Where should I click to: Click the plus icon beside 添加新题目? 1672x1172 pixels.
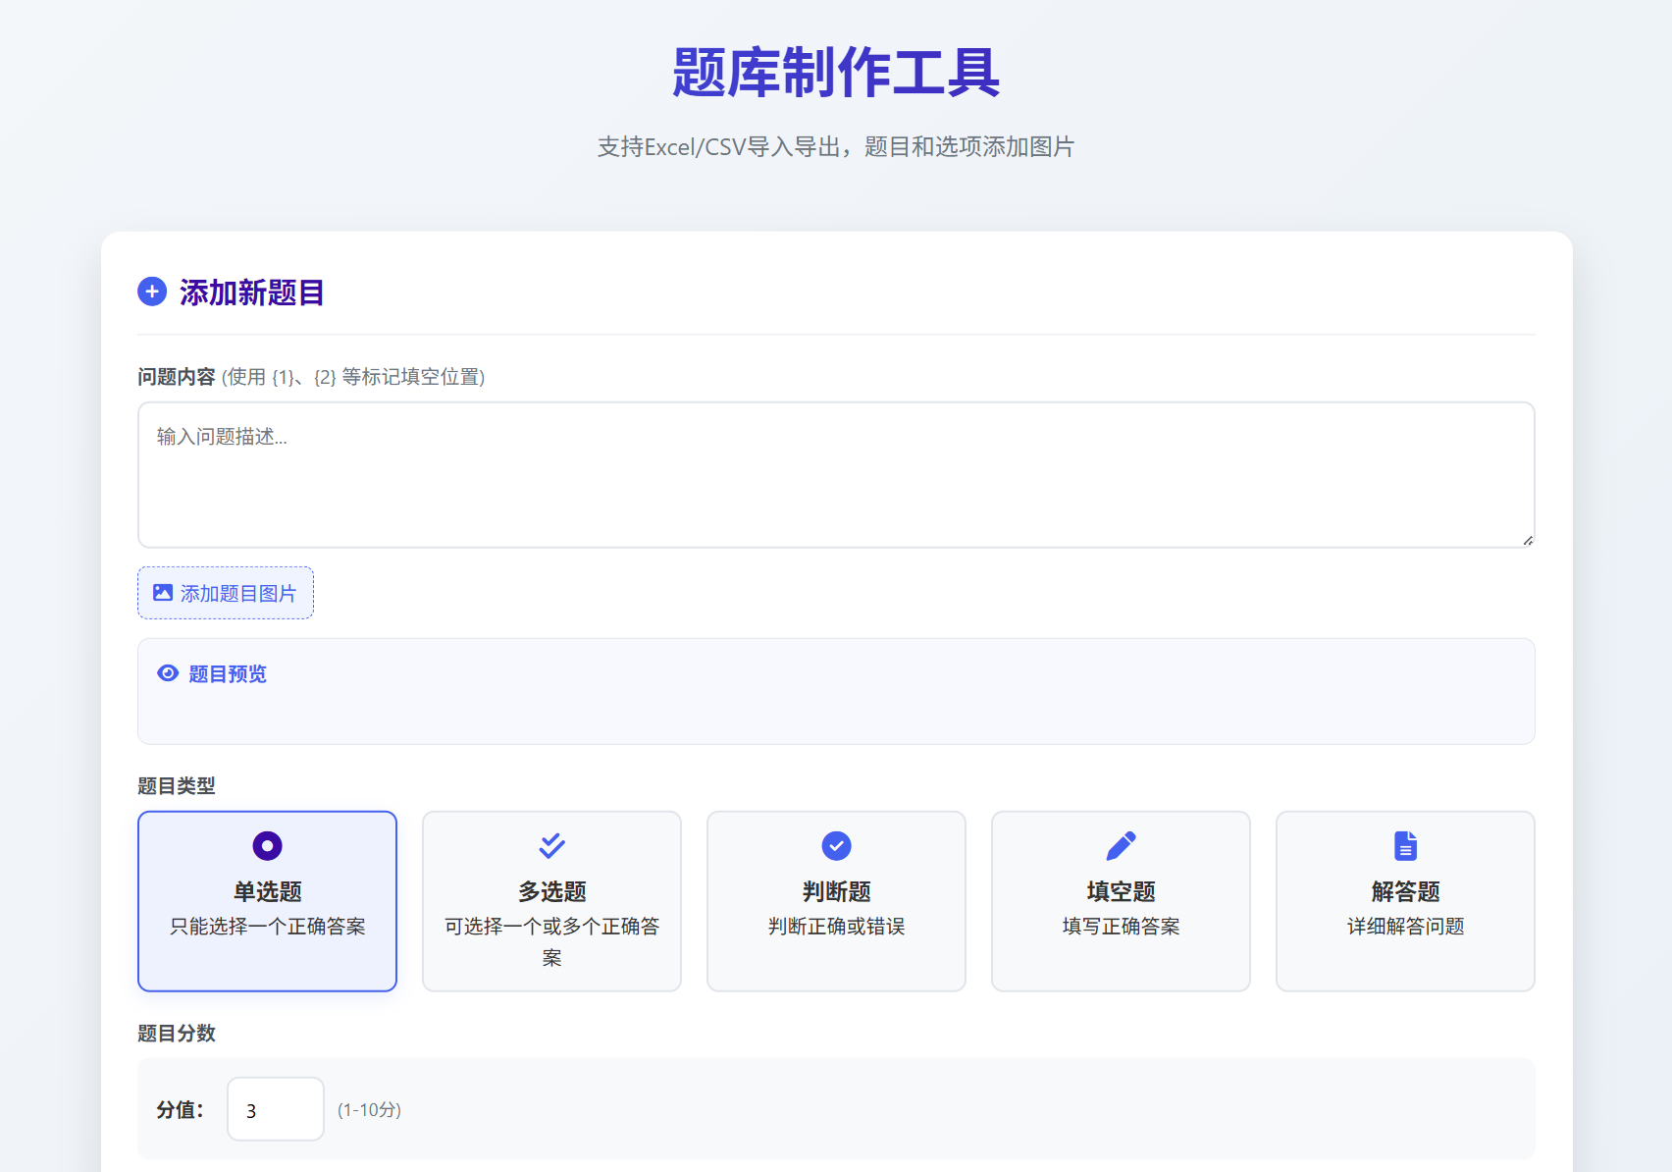click(152, 292)
